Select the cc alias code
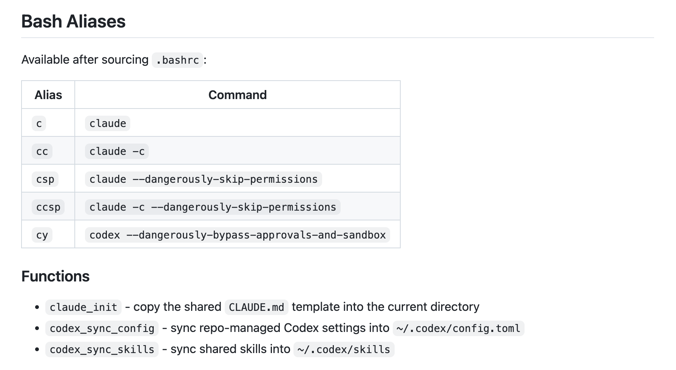 (42, 151)
